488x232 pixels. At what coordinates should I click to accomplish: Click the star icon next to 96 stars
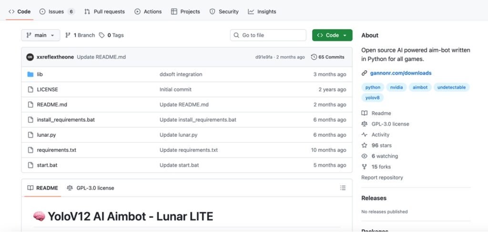365,145
